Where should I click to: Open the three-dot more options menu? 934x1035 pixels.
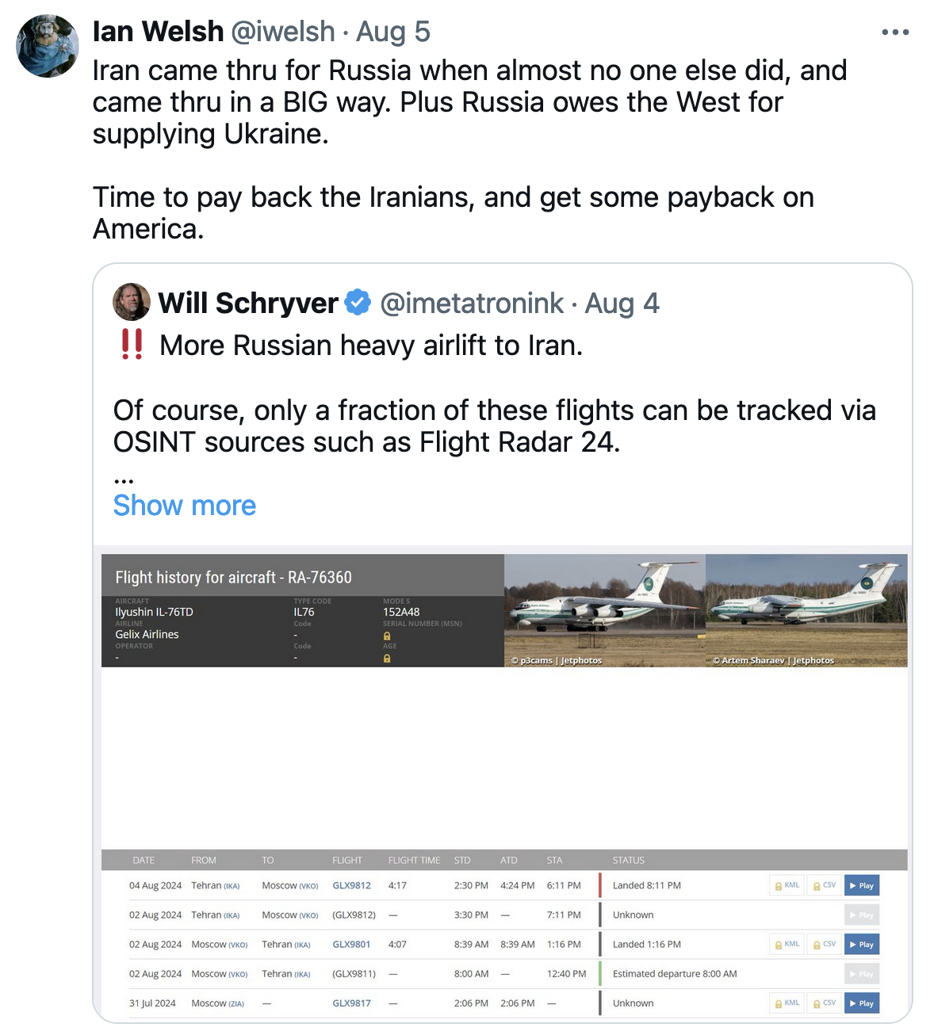[x=895, y=32]
